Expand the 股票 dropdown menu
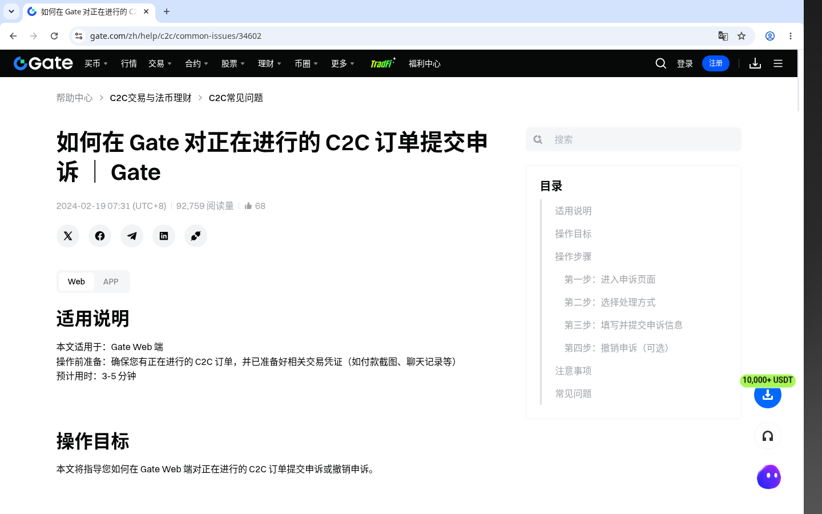This screenshot has width=822, height=514. point(233,63)
